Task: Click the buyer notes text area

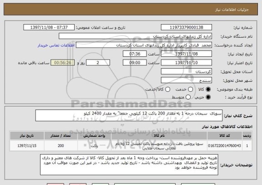Action: click(x=129, y=165)
